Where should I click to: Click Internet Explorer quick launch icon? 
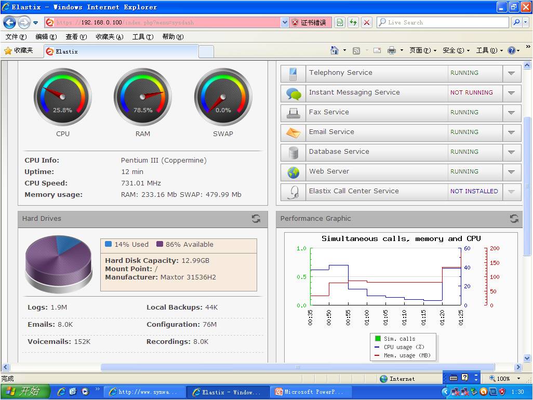click(61, 392)
